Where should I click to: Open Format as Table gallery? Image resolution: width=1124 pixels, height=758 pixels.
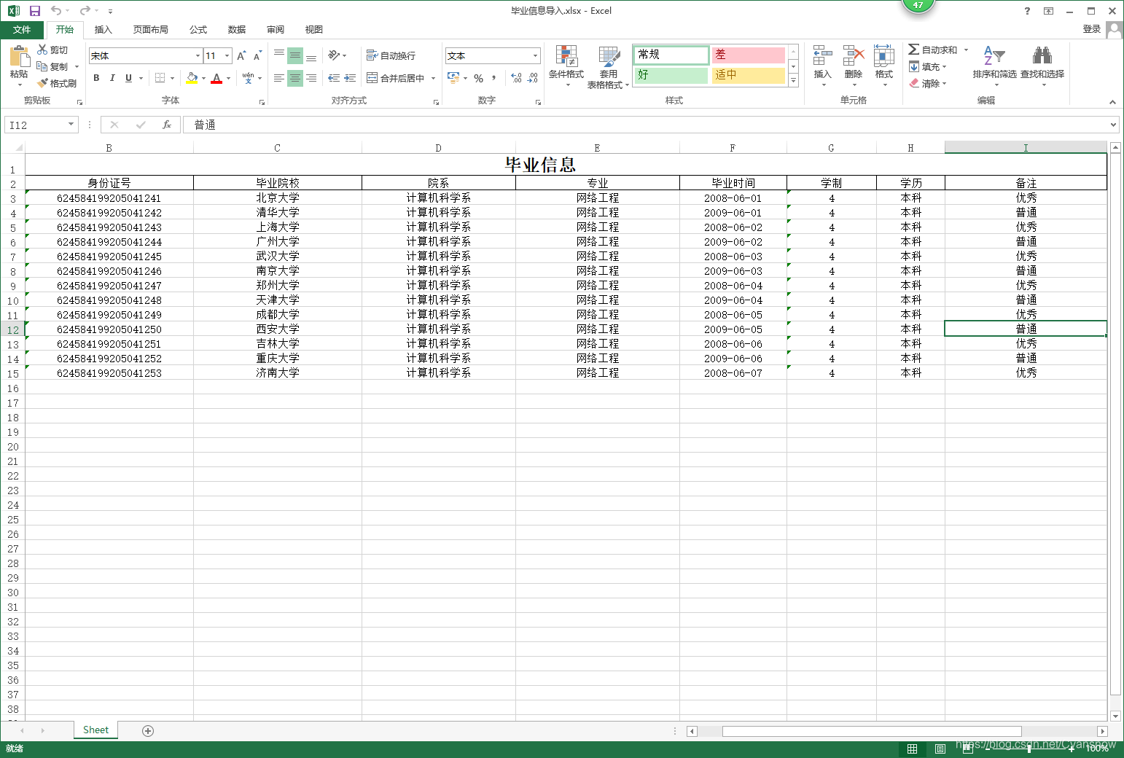(x=609, y=67)
